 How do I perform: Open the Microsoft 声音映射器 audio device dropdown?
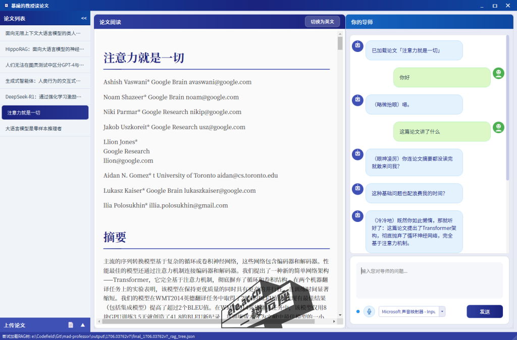(442, 311)
